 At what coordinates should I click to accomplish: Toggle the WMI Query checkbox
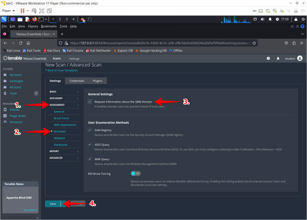coord(90,159)
